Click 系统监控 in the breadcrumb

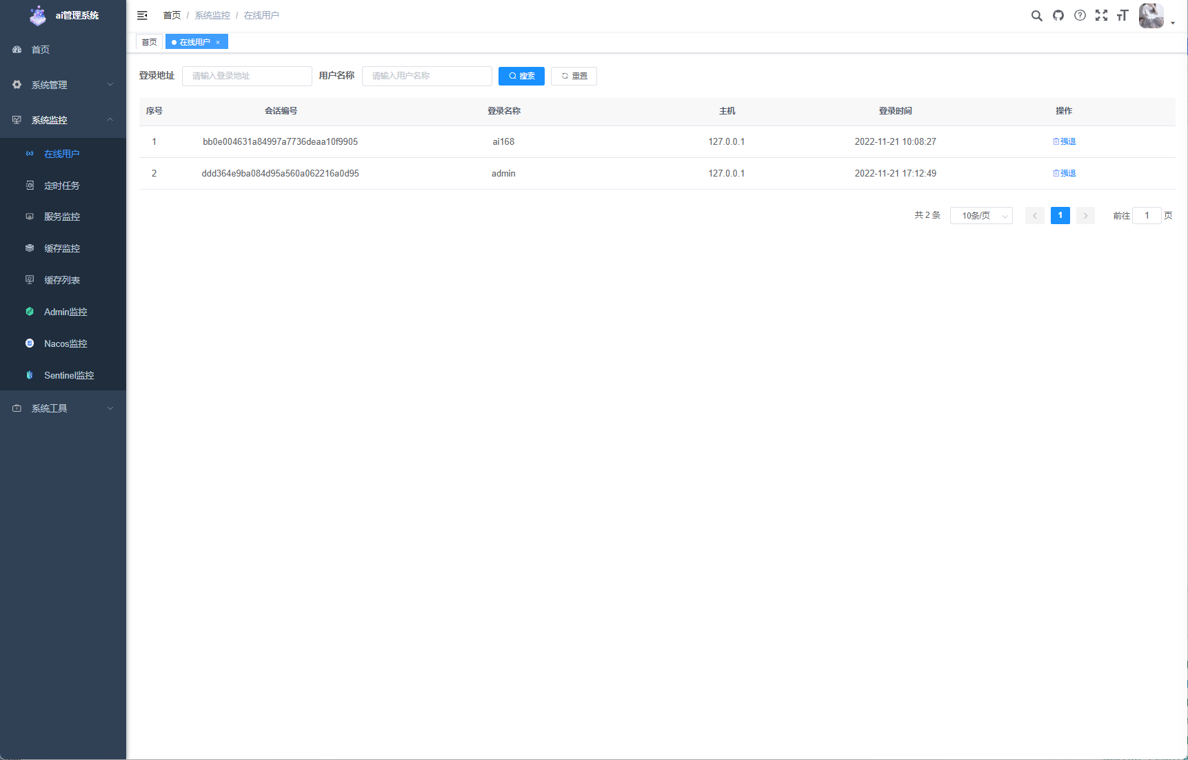(x=212, y=15)
